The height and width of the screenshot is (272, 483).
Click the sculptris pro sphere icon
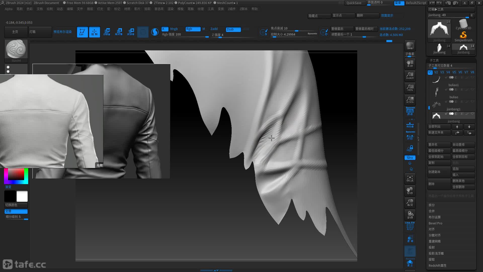[x=155, y=32]
